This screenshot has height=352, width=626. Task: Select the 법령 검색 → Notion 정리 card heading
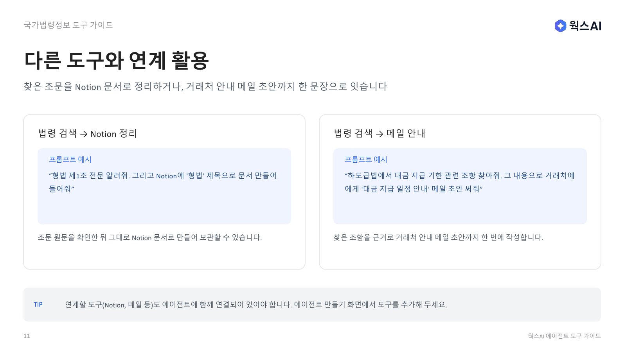(88, 133)
